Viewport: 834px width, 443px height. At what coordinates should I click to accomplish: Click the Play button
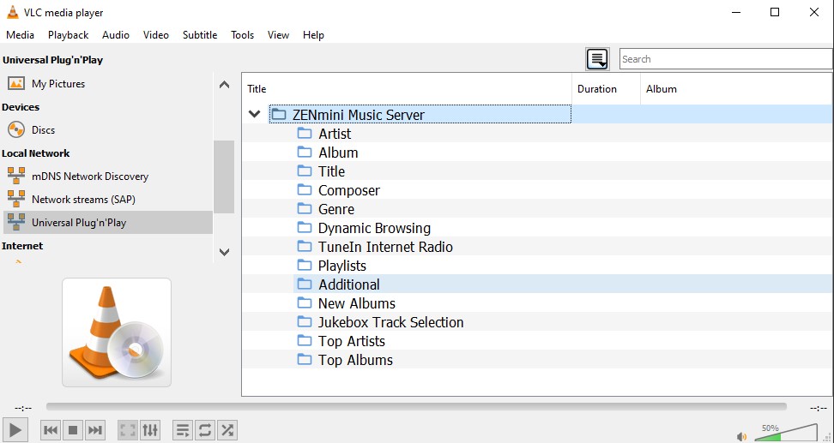click(15, 430)
